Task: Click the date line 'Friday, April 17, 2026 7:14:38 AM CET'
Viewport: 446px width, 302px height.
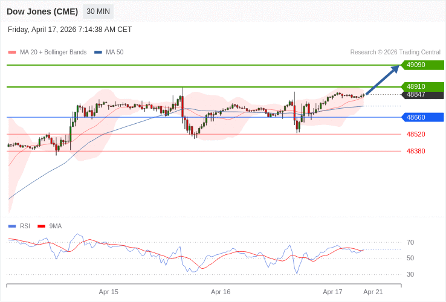Action: (x=69, y=30)
